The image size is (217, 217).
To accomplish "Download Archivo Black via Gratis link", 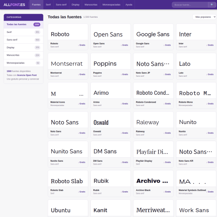I will [167, 192].
